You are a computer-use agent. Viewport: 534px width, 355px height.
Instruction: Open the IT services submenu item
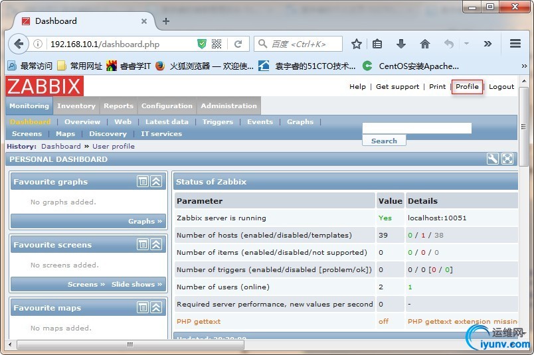(161, 134)
